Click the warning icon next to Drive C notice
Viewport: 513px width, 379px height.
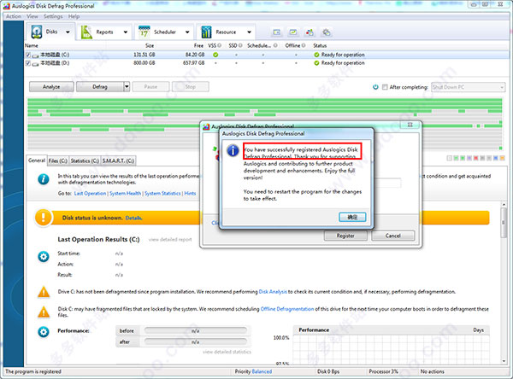coord(42,292)
